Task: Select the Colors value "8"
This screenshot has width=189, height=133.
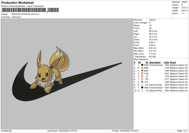Action: (x=182, y=5)
